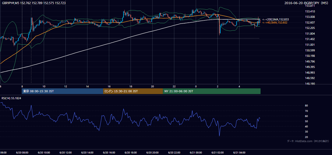Click RSI axis level 70
The image size is (332, 155).
[x=306, y=111]
